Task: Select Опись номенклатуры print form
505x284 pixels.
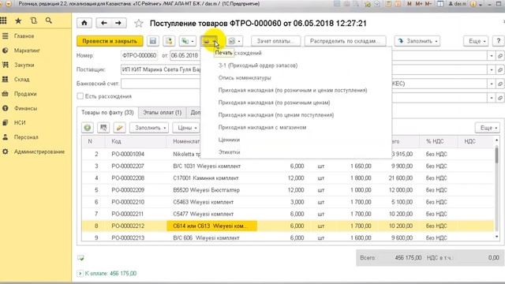Action: pyautogui.click(x=245, y=78)
